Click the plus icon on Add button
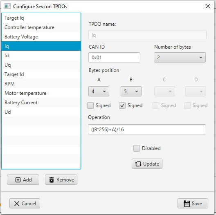 [18, 180]
